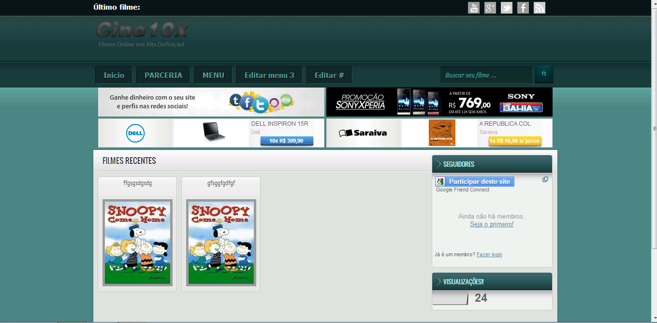Open the PARCERIA menu item
The width and height of the screenshot is (657, 323).
163,75
